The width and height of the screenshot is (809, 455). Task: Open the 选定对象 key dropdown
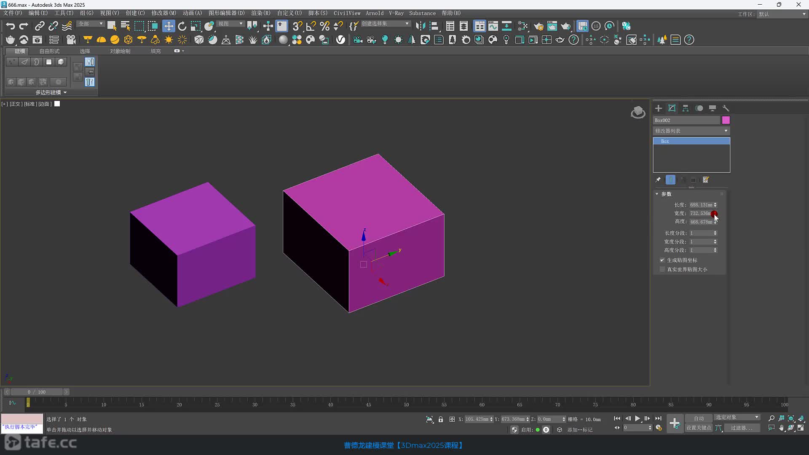[x=737, y=418]
